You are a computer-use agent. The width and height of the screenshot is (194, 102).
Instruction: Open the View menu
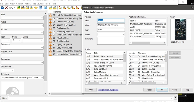[12, 4]
